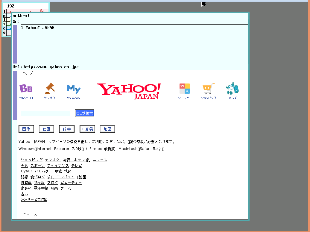Image resolution: width=310 pixels, height=232 pixels.
Task: Open the 出会い link
Action: coord(26,188)
